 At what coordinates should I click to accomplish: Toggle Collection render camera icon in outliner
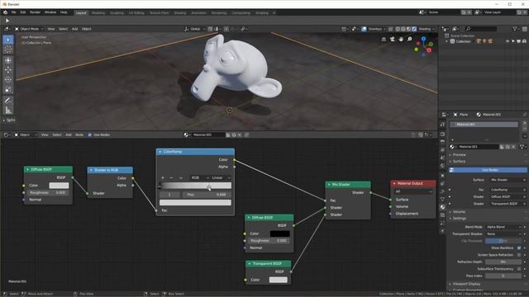point(524,41)
